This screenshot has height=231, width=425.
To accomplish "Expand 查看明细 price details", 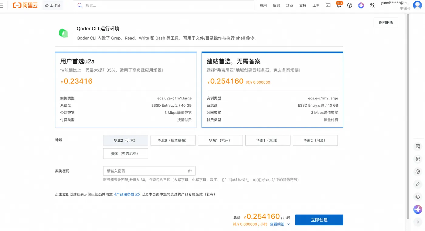I will tap(280, 224).
